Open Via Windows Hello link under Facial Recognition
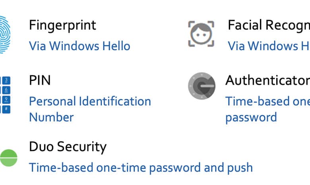 (269, 46)
